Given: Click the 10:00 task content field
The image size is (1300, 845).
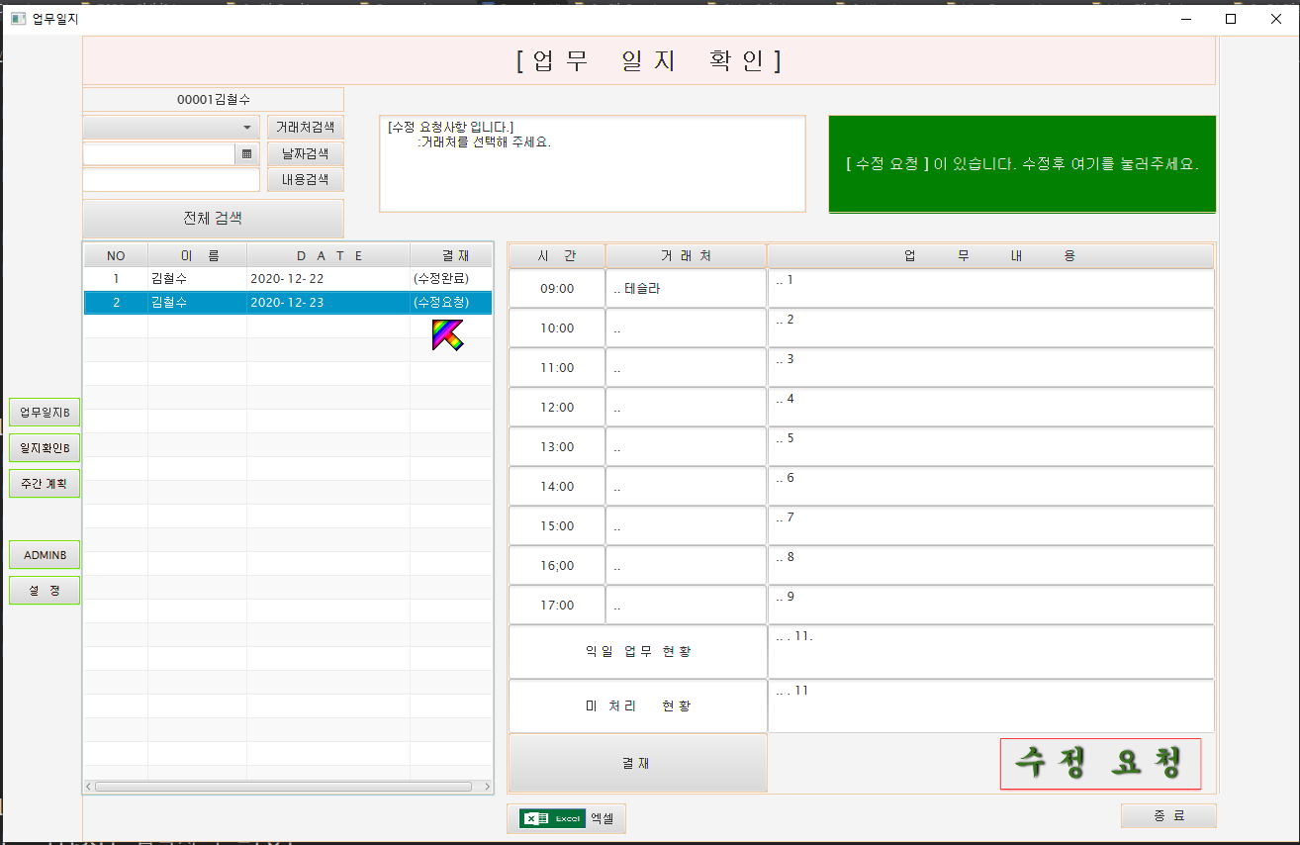Looking at the screenshot, I should click(x=990, y=328).
